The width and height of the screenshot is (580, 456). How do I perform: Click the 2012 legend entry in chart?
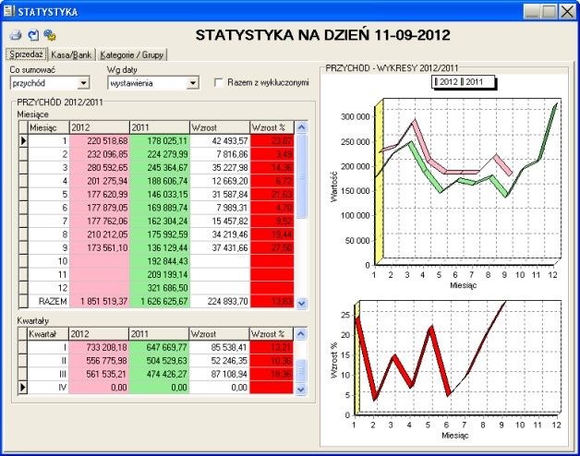pyautogui.click(x=446, y=82)
